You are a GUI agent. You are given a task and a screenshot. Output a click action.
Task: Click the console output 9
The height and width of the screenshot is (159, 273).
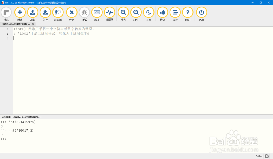point(2,135)
